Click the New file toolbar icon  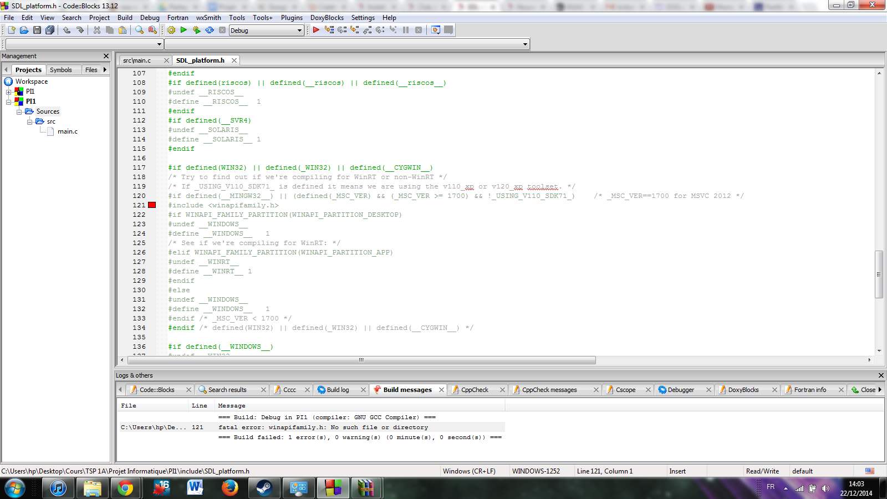11,30
